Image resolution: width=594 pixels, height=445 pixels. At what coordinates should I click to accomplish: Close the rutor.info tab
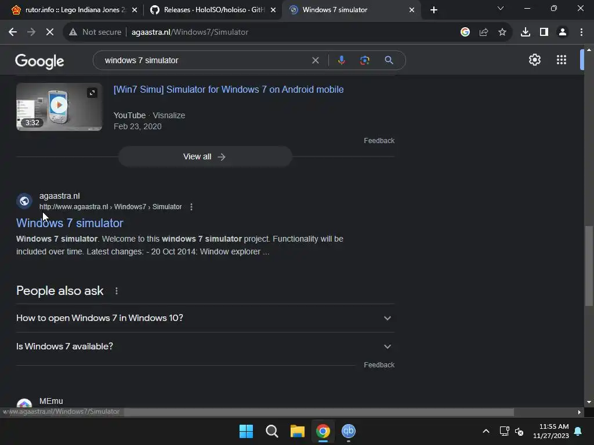pyautogui.click(x=135, y=10)
